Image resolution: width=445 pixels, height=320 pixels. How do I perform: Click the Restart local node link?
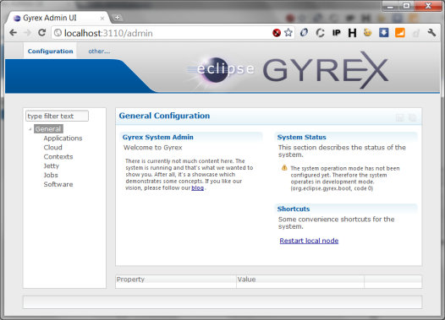309,241
